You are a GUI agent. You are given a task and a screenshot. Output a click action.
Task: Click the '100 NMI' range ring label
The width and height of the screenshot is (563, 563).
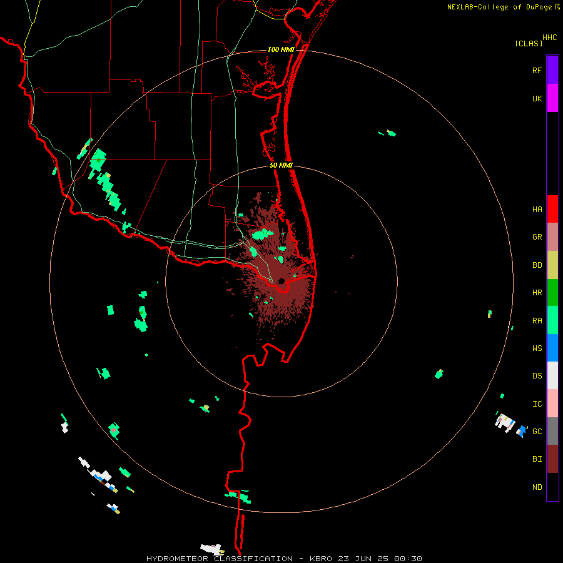tap(281, 49)
